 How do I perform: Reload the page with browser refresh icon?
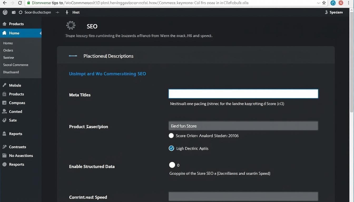[x=20, y=3]
